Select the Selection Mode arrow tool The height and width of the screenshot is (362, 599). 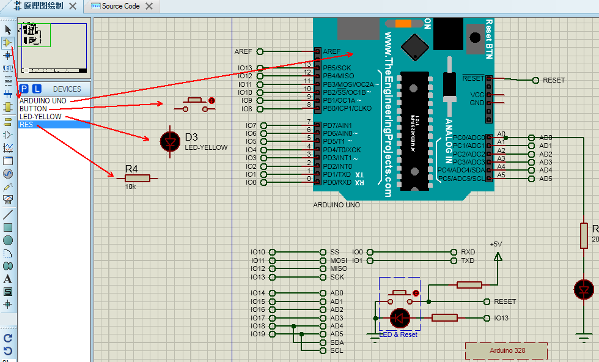click(7, 29)
